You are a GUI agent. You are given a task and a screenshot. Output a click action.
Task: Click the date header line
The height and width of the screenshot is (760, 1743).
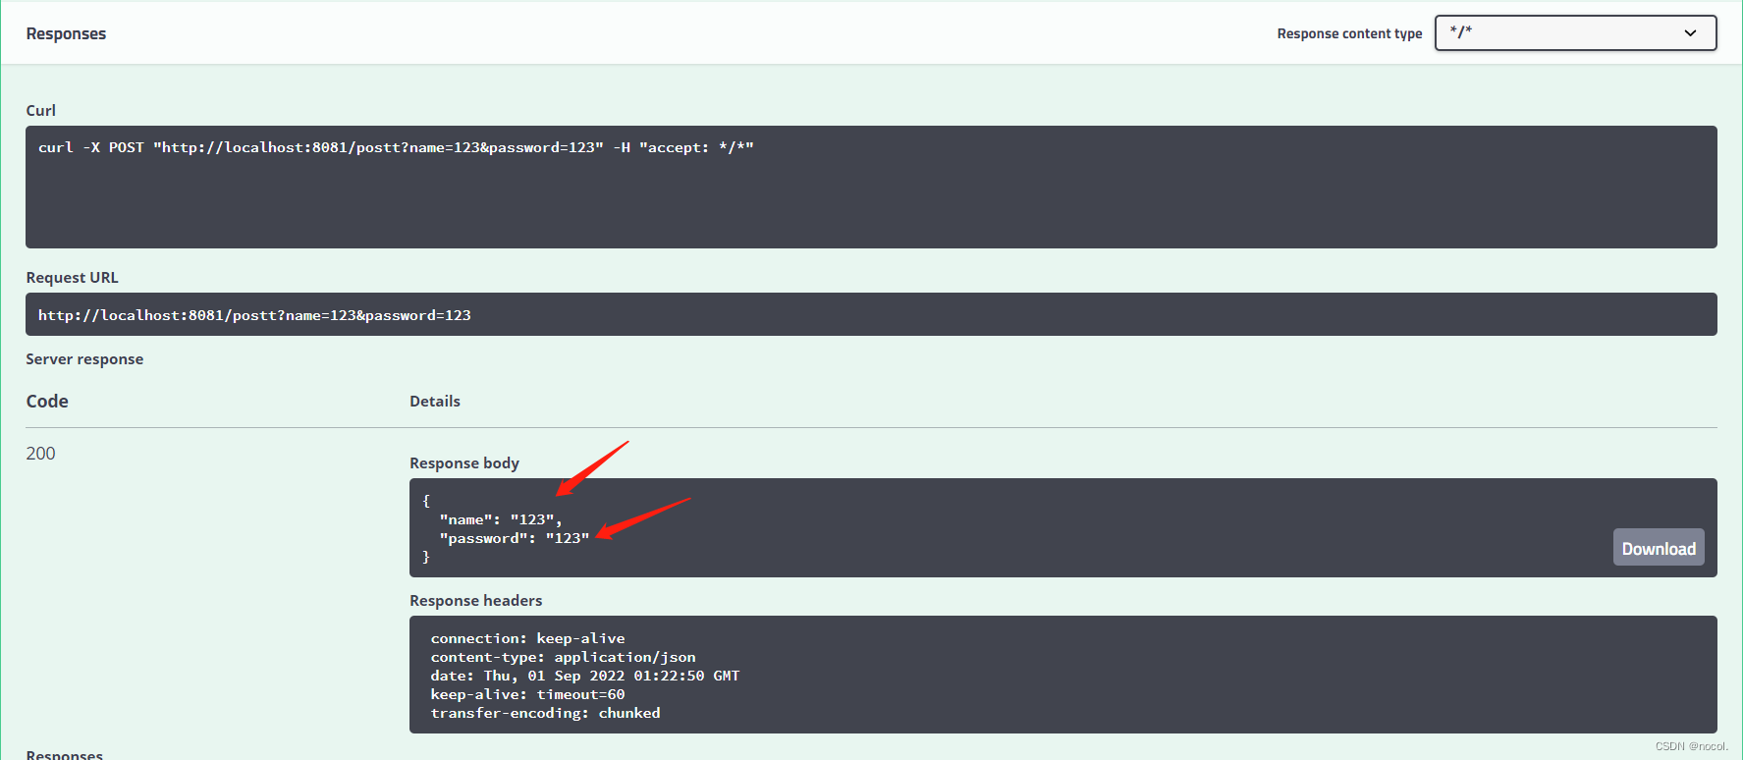(x=585, y=676)
